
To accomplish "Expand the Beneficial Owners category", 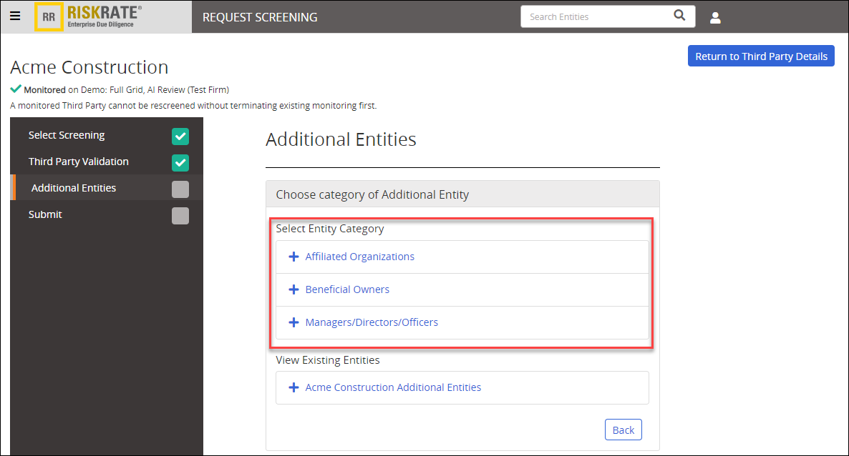I will tap(347, 289).
